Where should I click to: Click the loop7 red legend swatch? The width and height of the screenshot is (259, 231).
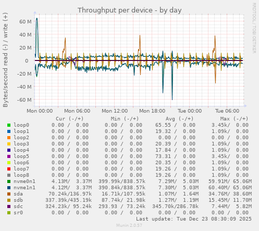tap(9, 169)
